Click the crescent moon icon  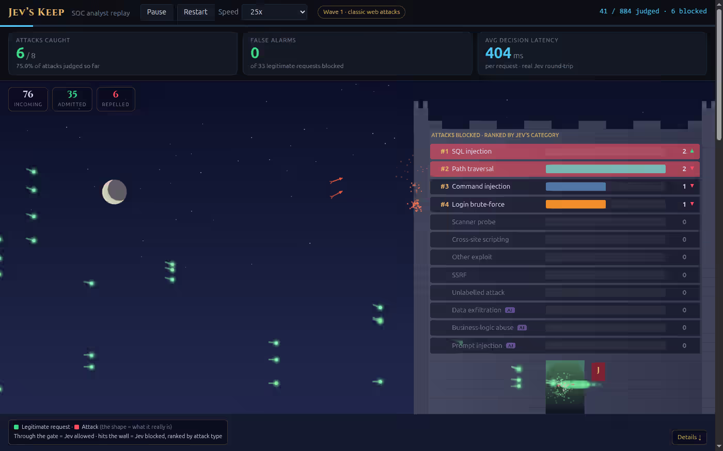(114, 192)
